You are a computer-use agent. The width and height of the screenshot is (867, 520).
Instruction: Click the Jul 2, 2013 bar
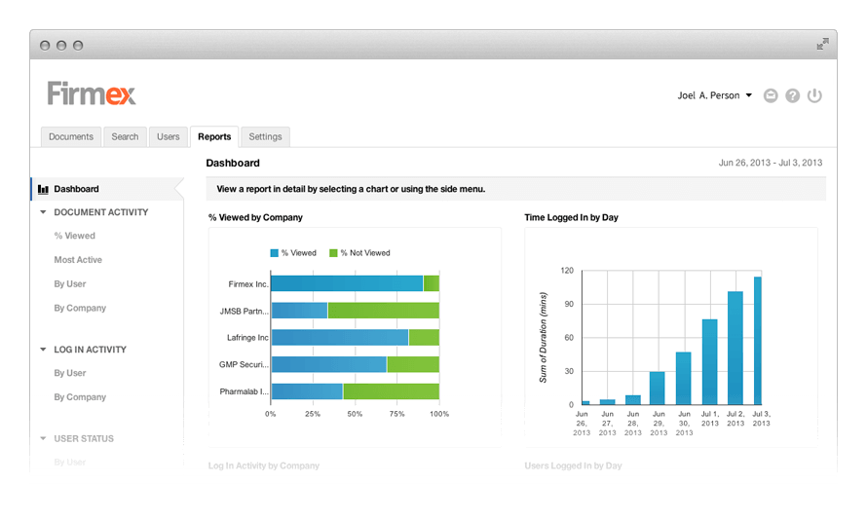735,348
